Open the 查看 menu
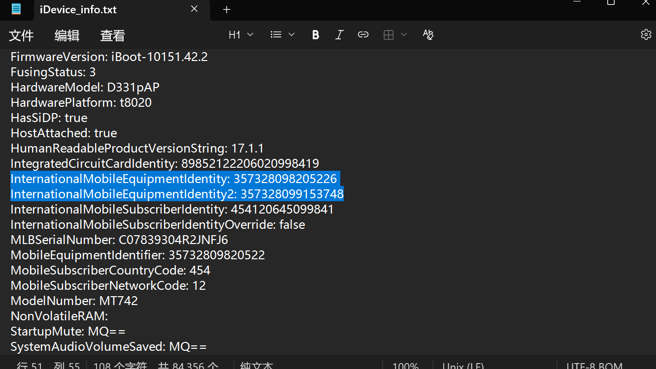656x369 pixels. pos(113,35)
